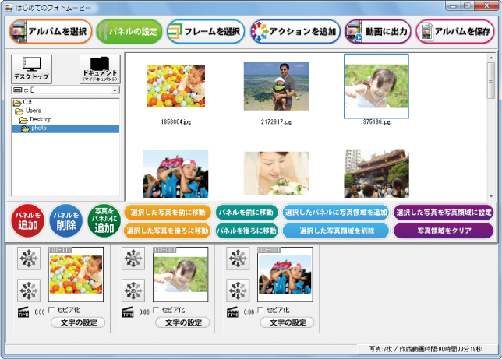Select the Desktop folder in tree
Screen dimensions: 502x359
pyautogui.click(x=41, y=119)
